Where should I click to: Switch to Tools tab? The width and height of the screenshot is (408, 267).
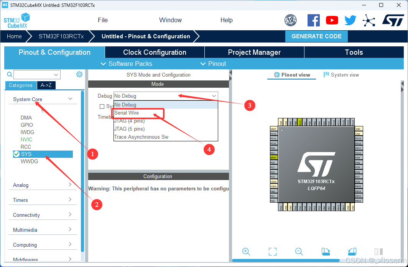coord(354,52)
